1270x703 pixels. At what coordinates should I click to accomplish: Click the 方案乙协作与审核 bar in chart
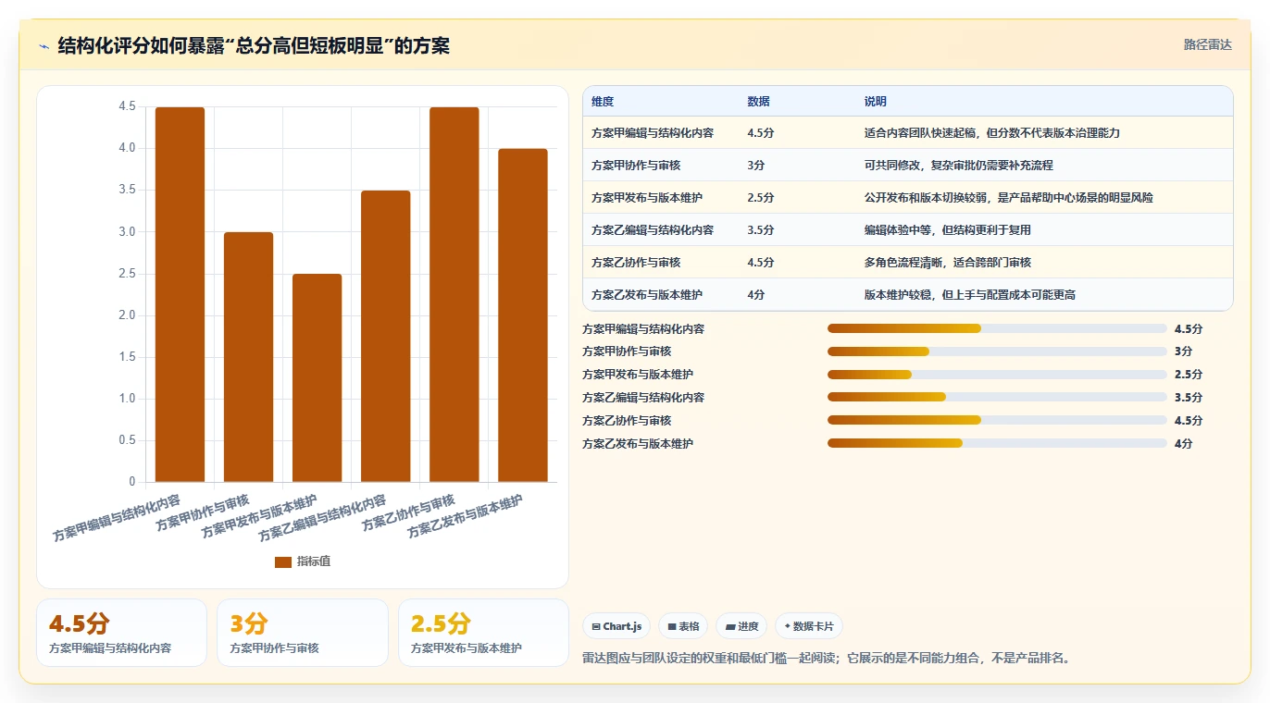pyautogui.click(x=454, y=294)
